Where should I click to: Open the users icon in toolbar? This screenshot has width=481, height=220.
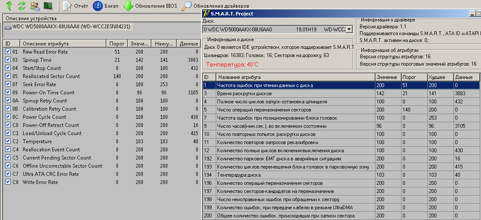35,6
